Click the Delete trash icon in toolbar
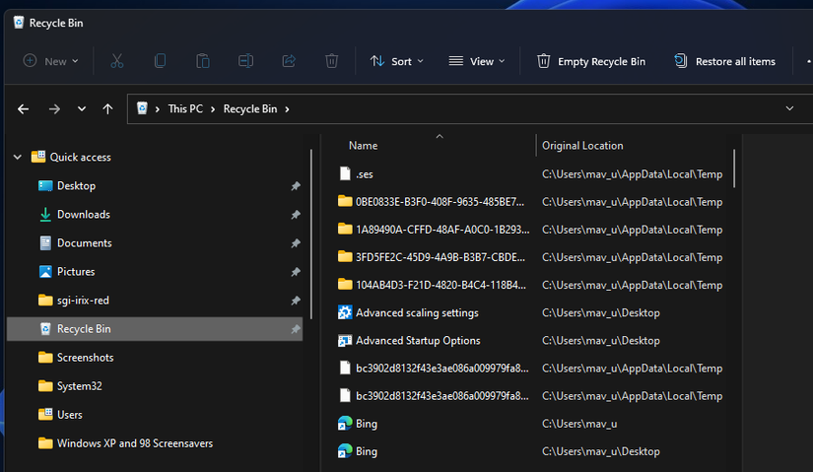Image resolution: width=813 pixels, height=472 pixels. [x=332, y=61]
